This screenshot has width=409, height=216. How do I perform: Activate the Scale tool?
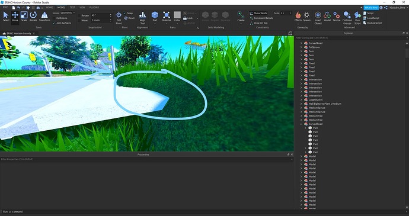click(x=24, y=17)
